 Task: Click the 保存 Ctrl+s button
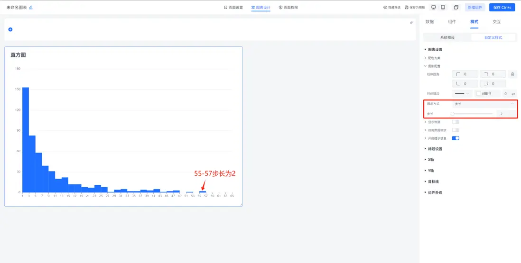[x=502, y=8]
